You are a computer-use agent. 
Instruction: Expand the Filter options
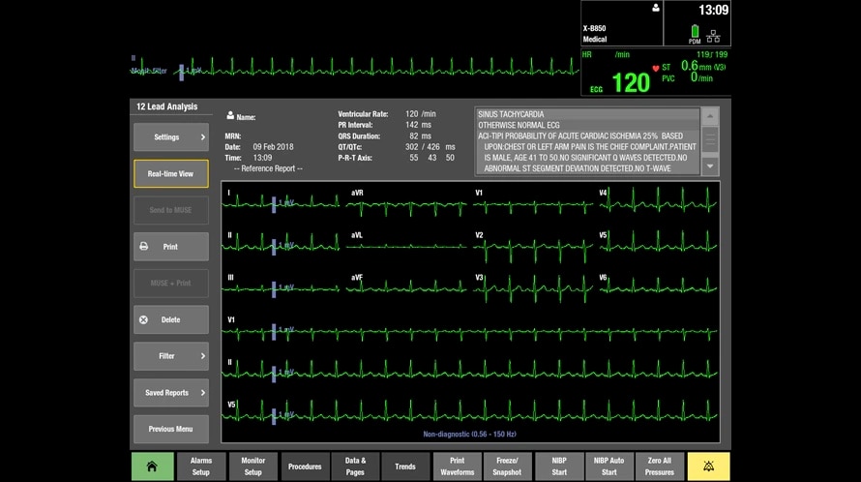point(170,356)
